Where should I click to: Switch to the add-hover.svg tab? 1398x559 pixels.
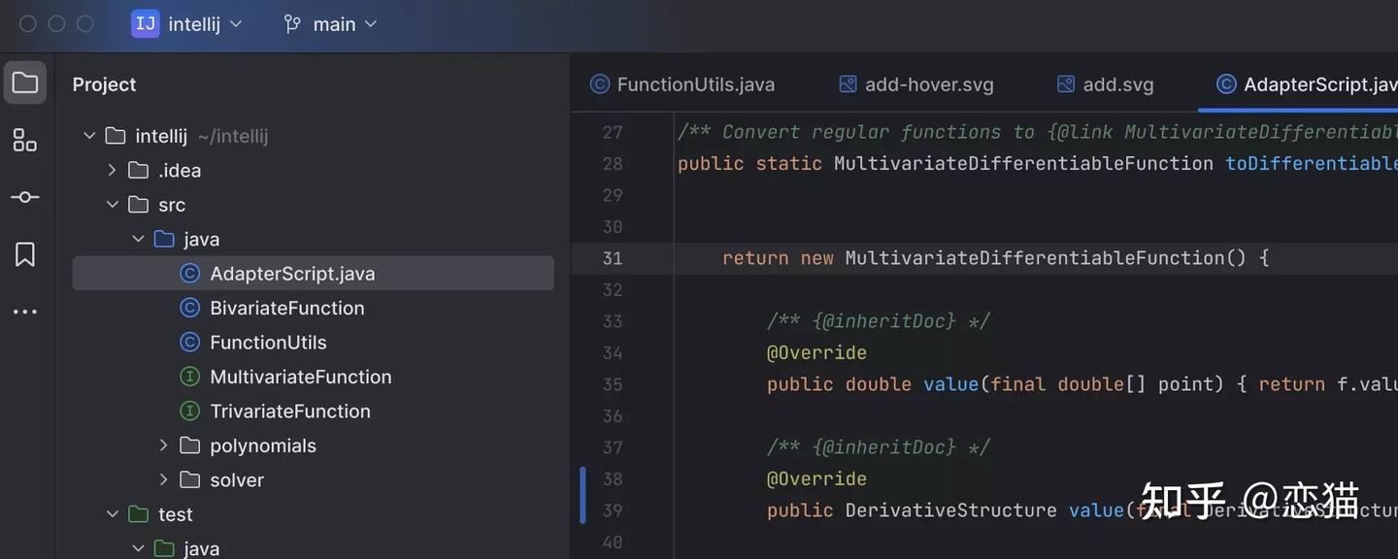coord(927,84)
